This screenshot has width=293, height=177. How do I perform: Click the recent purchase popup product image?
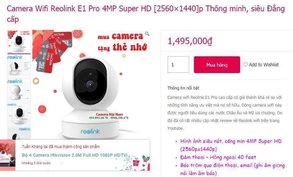tap(8, 155)
